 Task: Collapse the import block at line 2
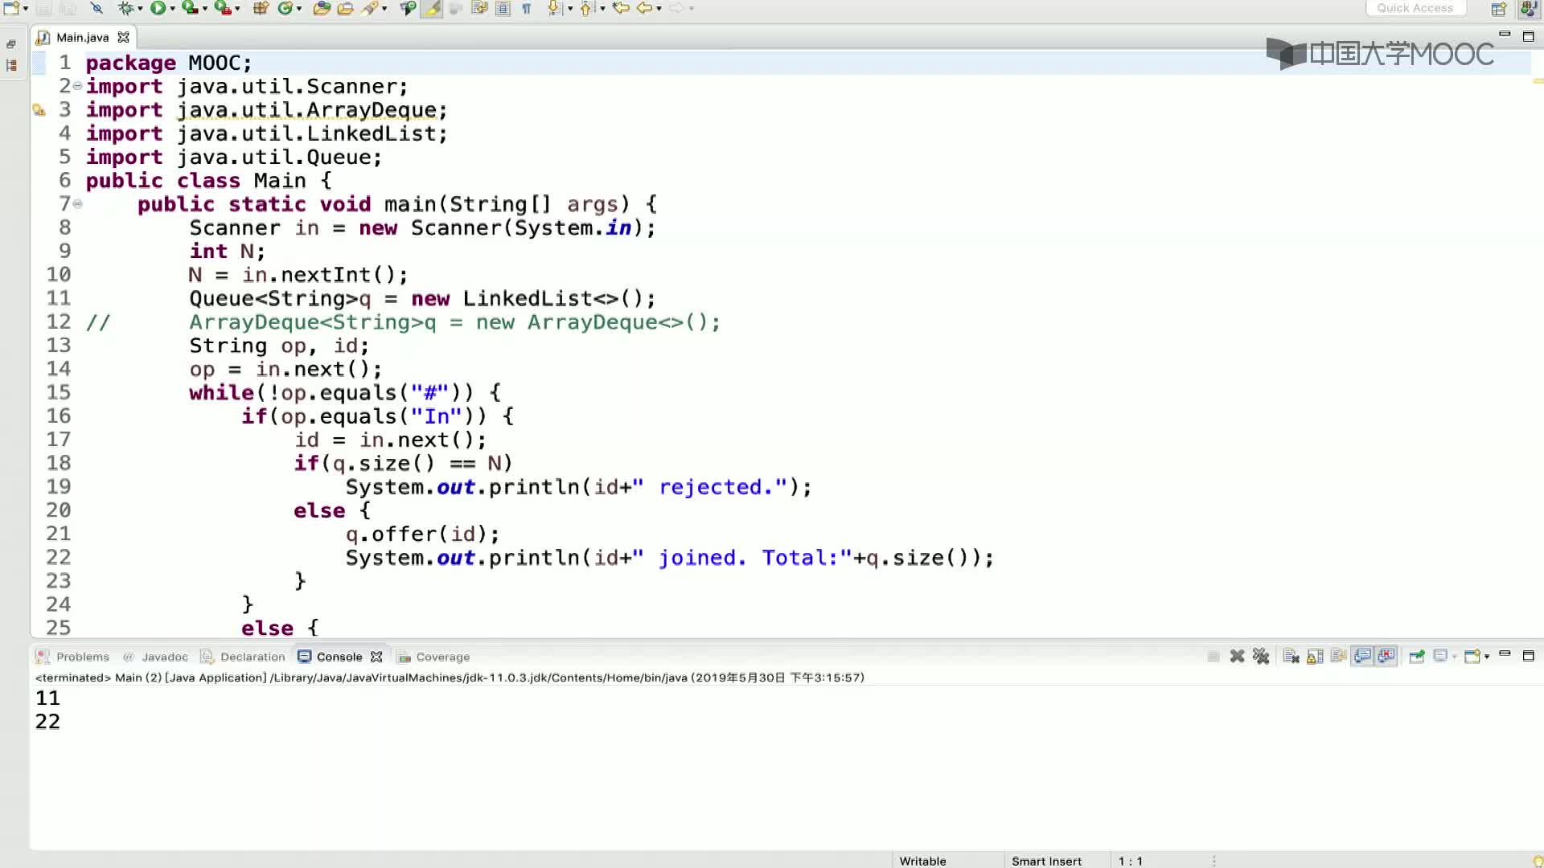[x=77, y=85]
